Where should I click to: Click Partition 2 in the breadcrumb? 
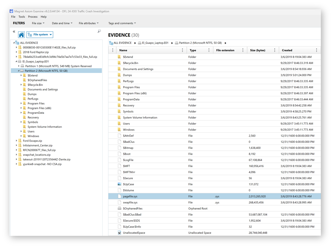[x=200, y=43]
